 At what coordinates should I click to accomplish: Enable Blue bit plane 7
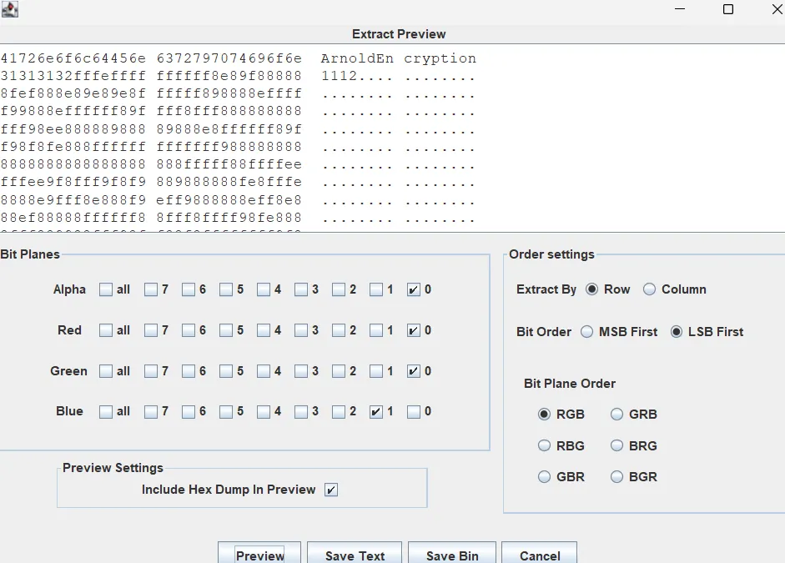151,412
